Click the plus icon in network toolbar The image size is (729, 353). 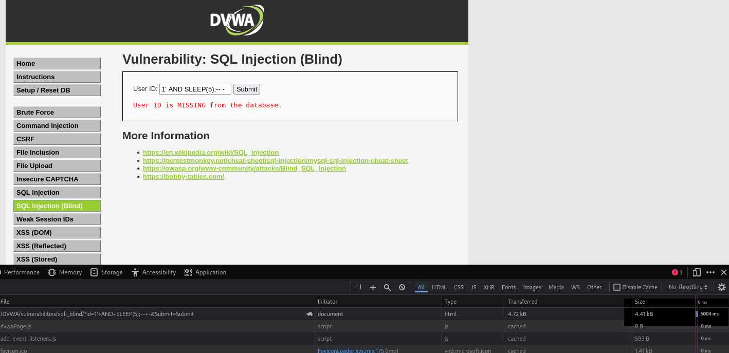point(373,287)
